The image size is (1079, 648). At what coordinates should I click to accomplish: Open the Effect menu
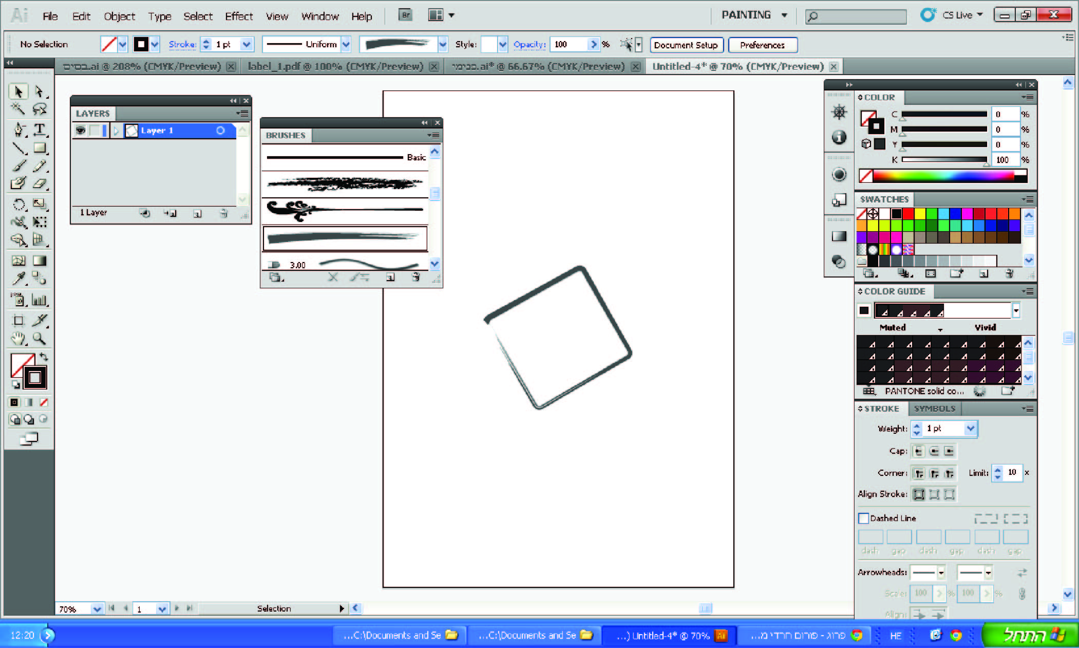click(239, 16)
